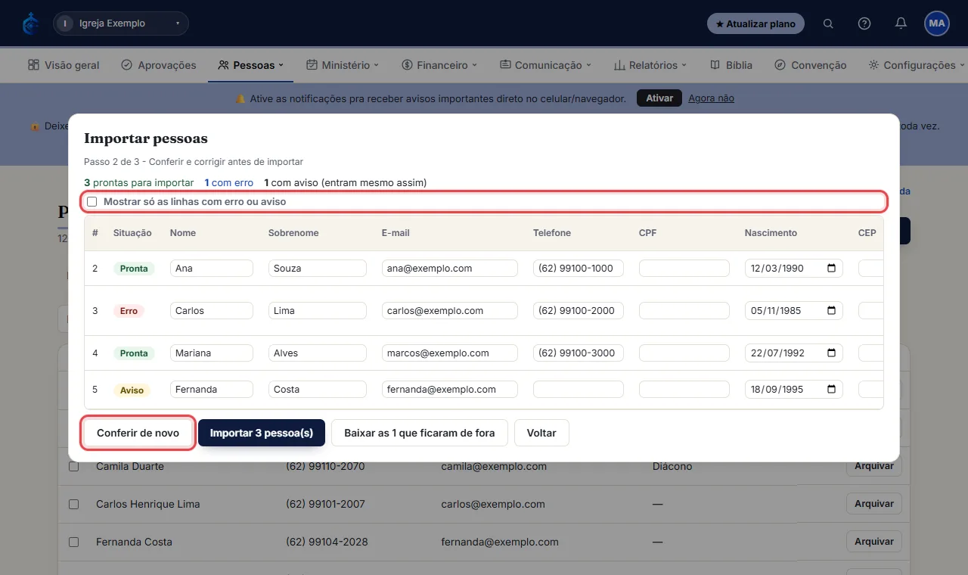Viewport: 968px width, 575px height.
Task: Open the search icon in the header
Action: coord(828,23)
